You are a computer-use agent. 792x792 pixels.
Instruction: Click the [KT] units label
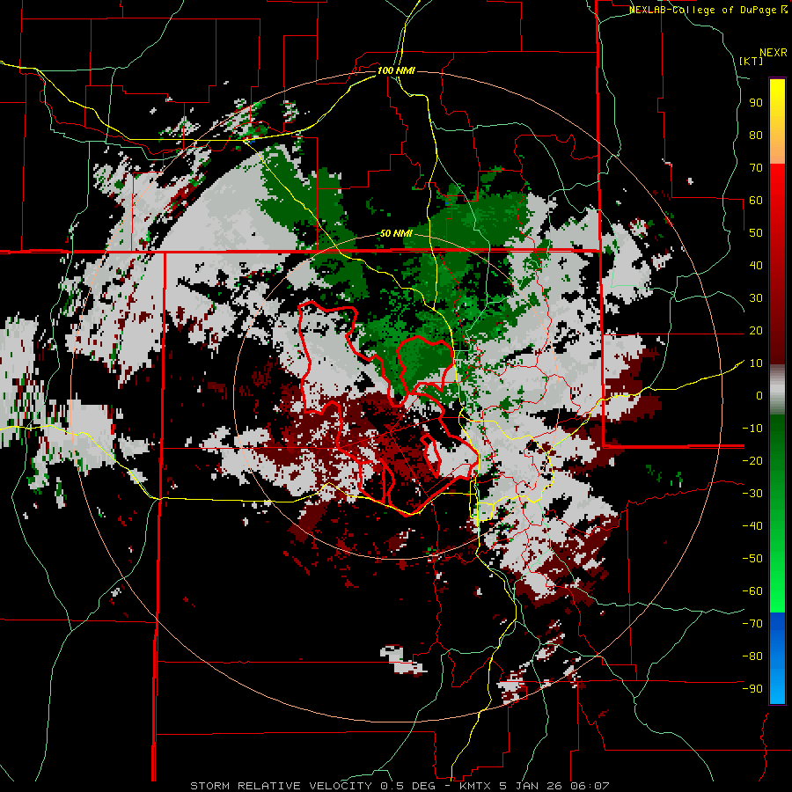pyautogui.click(x=751, y=61)
